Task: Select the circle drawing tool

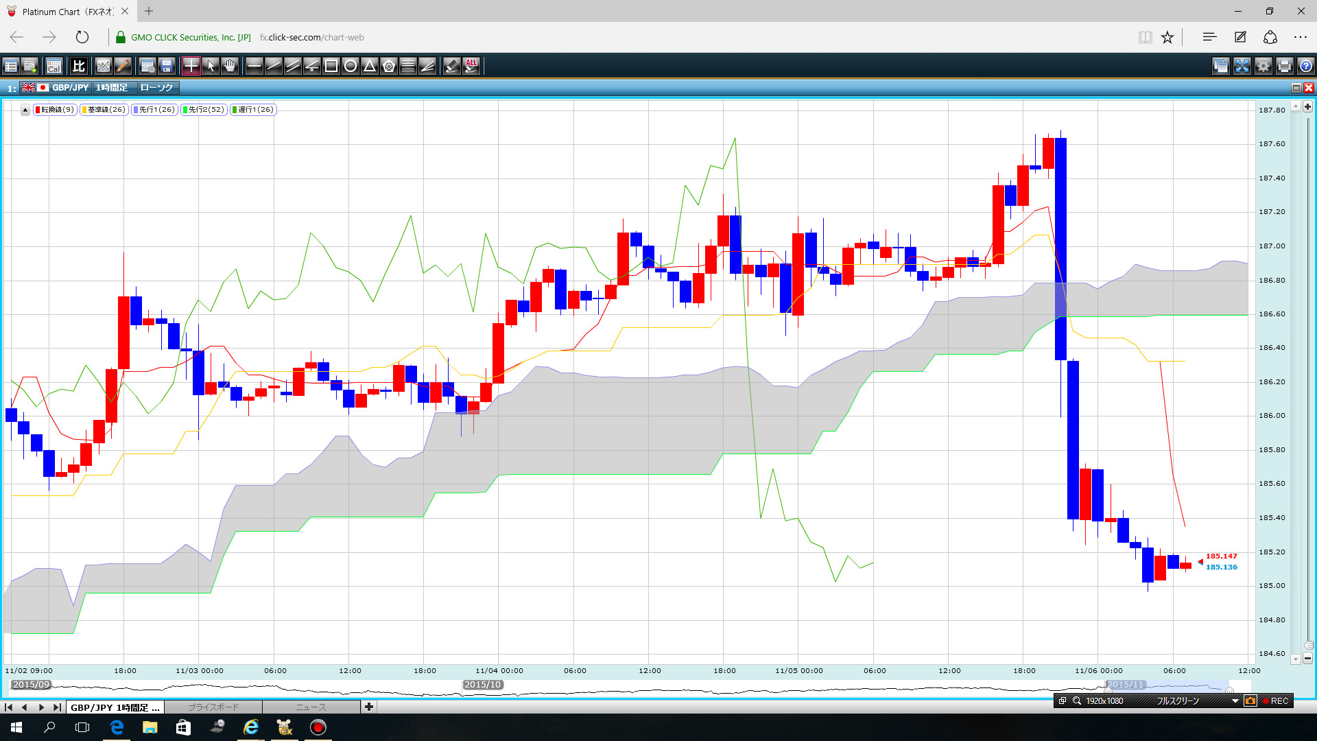Action: click(x=350, y=66)
